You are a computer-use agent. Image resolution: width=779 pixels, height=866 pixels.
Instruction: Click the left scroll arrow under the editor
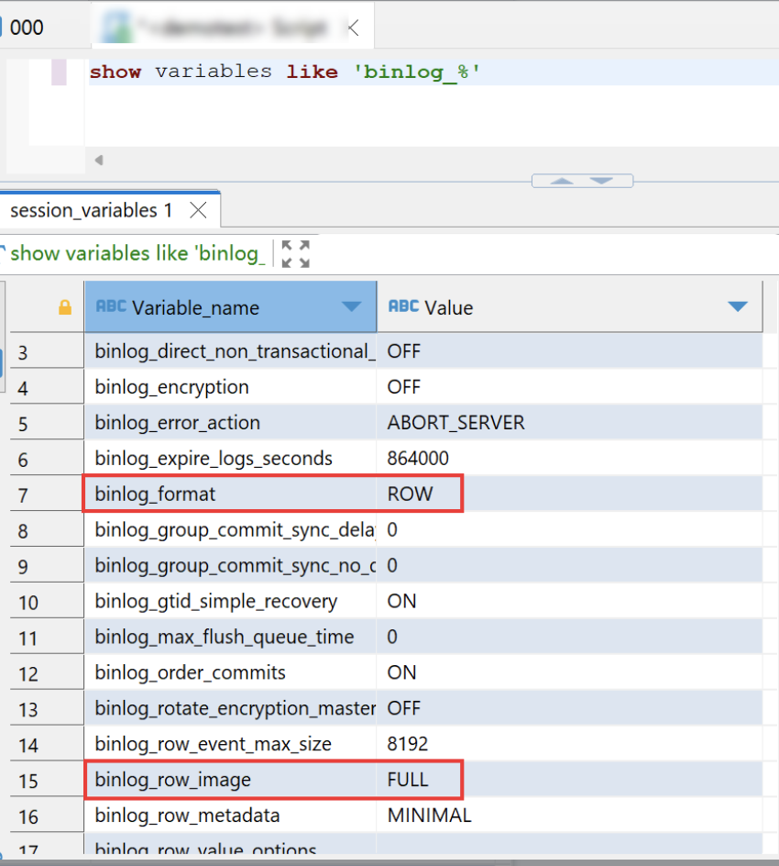[98, 159]
